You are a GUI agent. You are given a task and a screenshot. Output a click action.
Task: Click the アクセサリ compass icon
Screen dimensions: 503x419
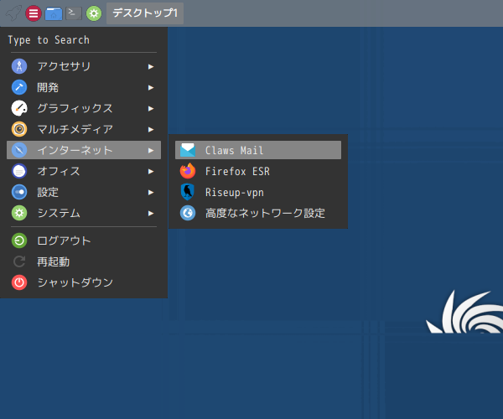(x=19, y=66)
